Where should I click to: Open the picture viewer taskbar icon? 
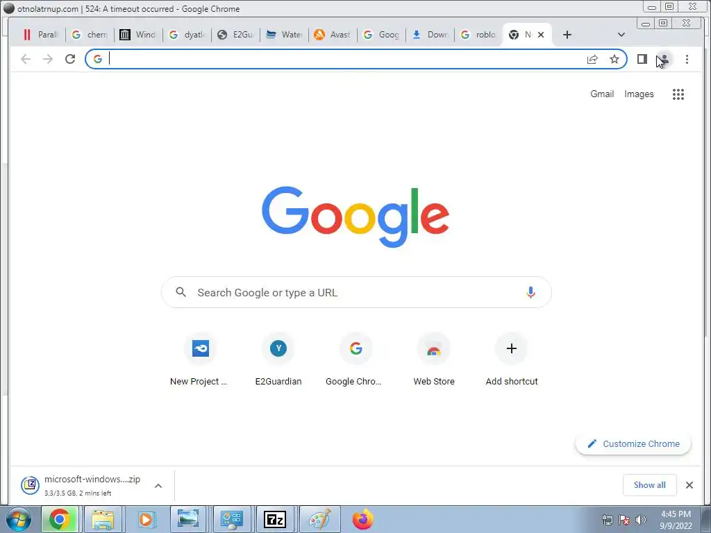pyautogui.click(x=189, y=519)
